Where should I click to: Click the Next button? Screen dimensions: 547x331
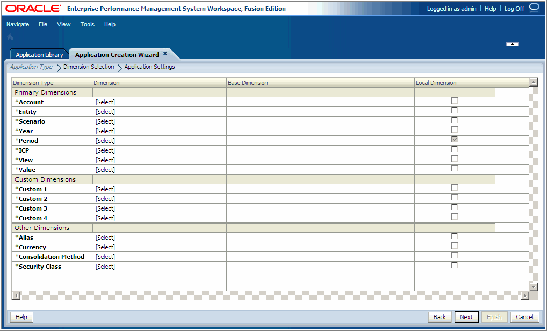click(x=466, y=316)
